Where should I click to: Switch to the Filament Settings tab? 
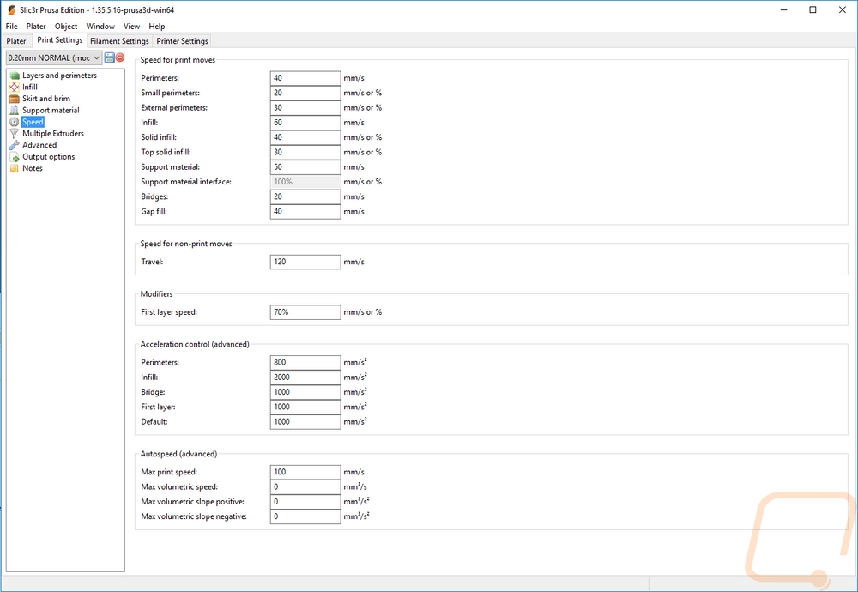pyautogui.click(x=119, y=41)
